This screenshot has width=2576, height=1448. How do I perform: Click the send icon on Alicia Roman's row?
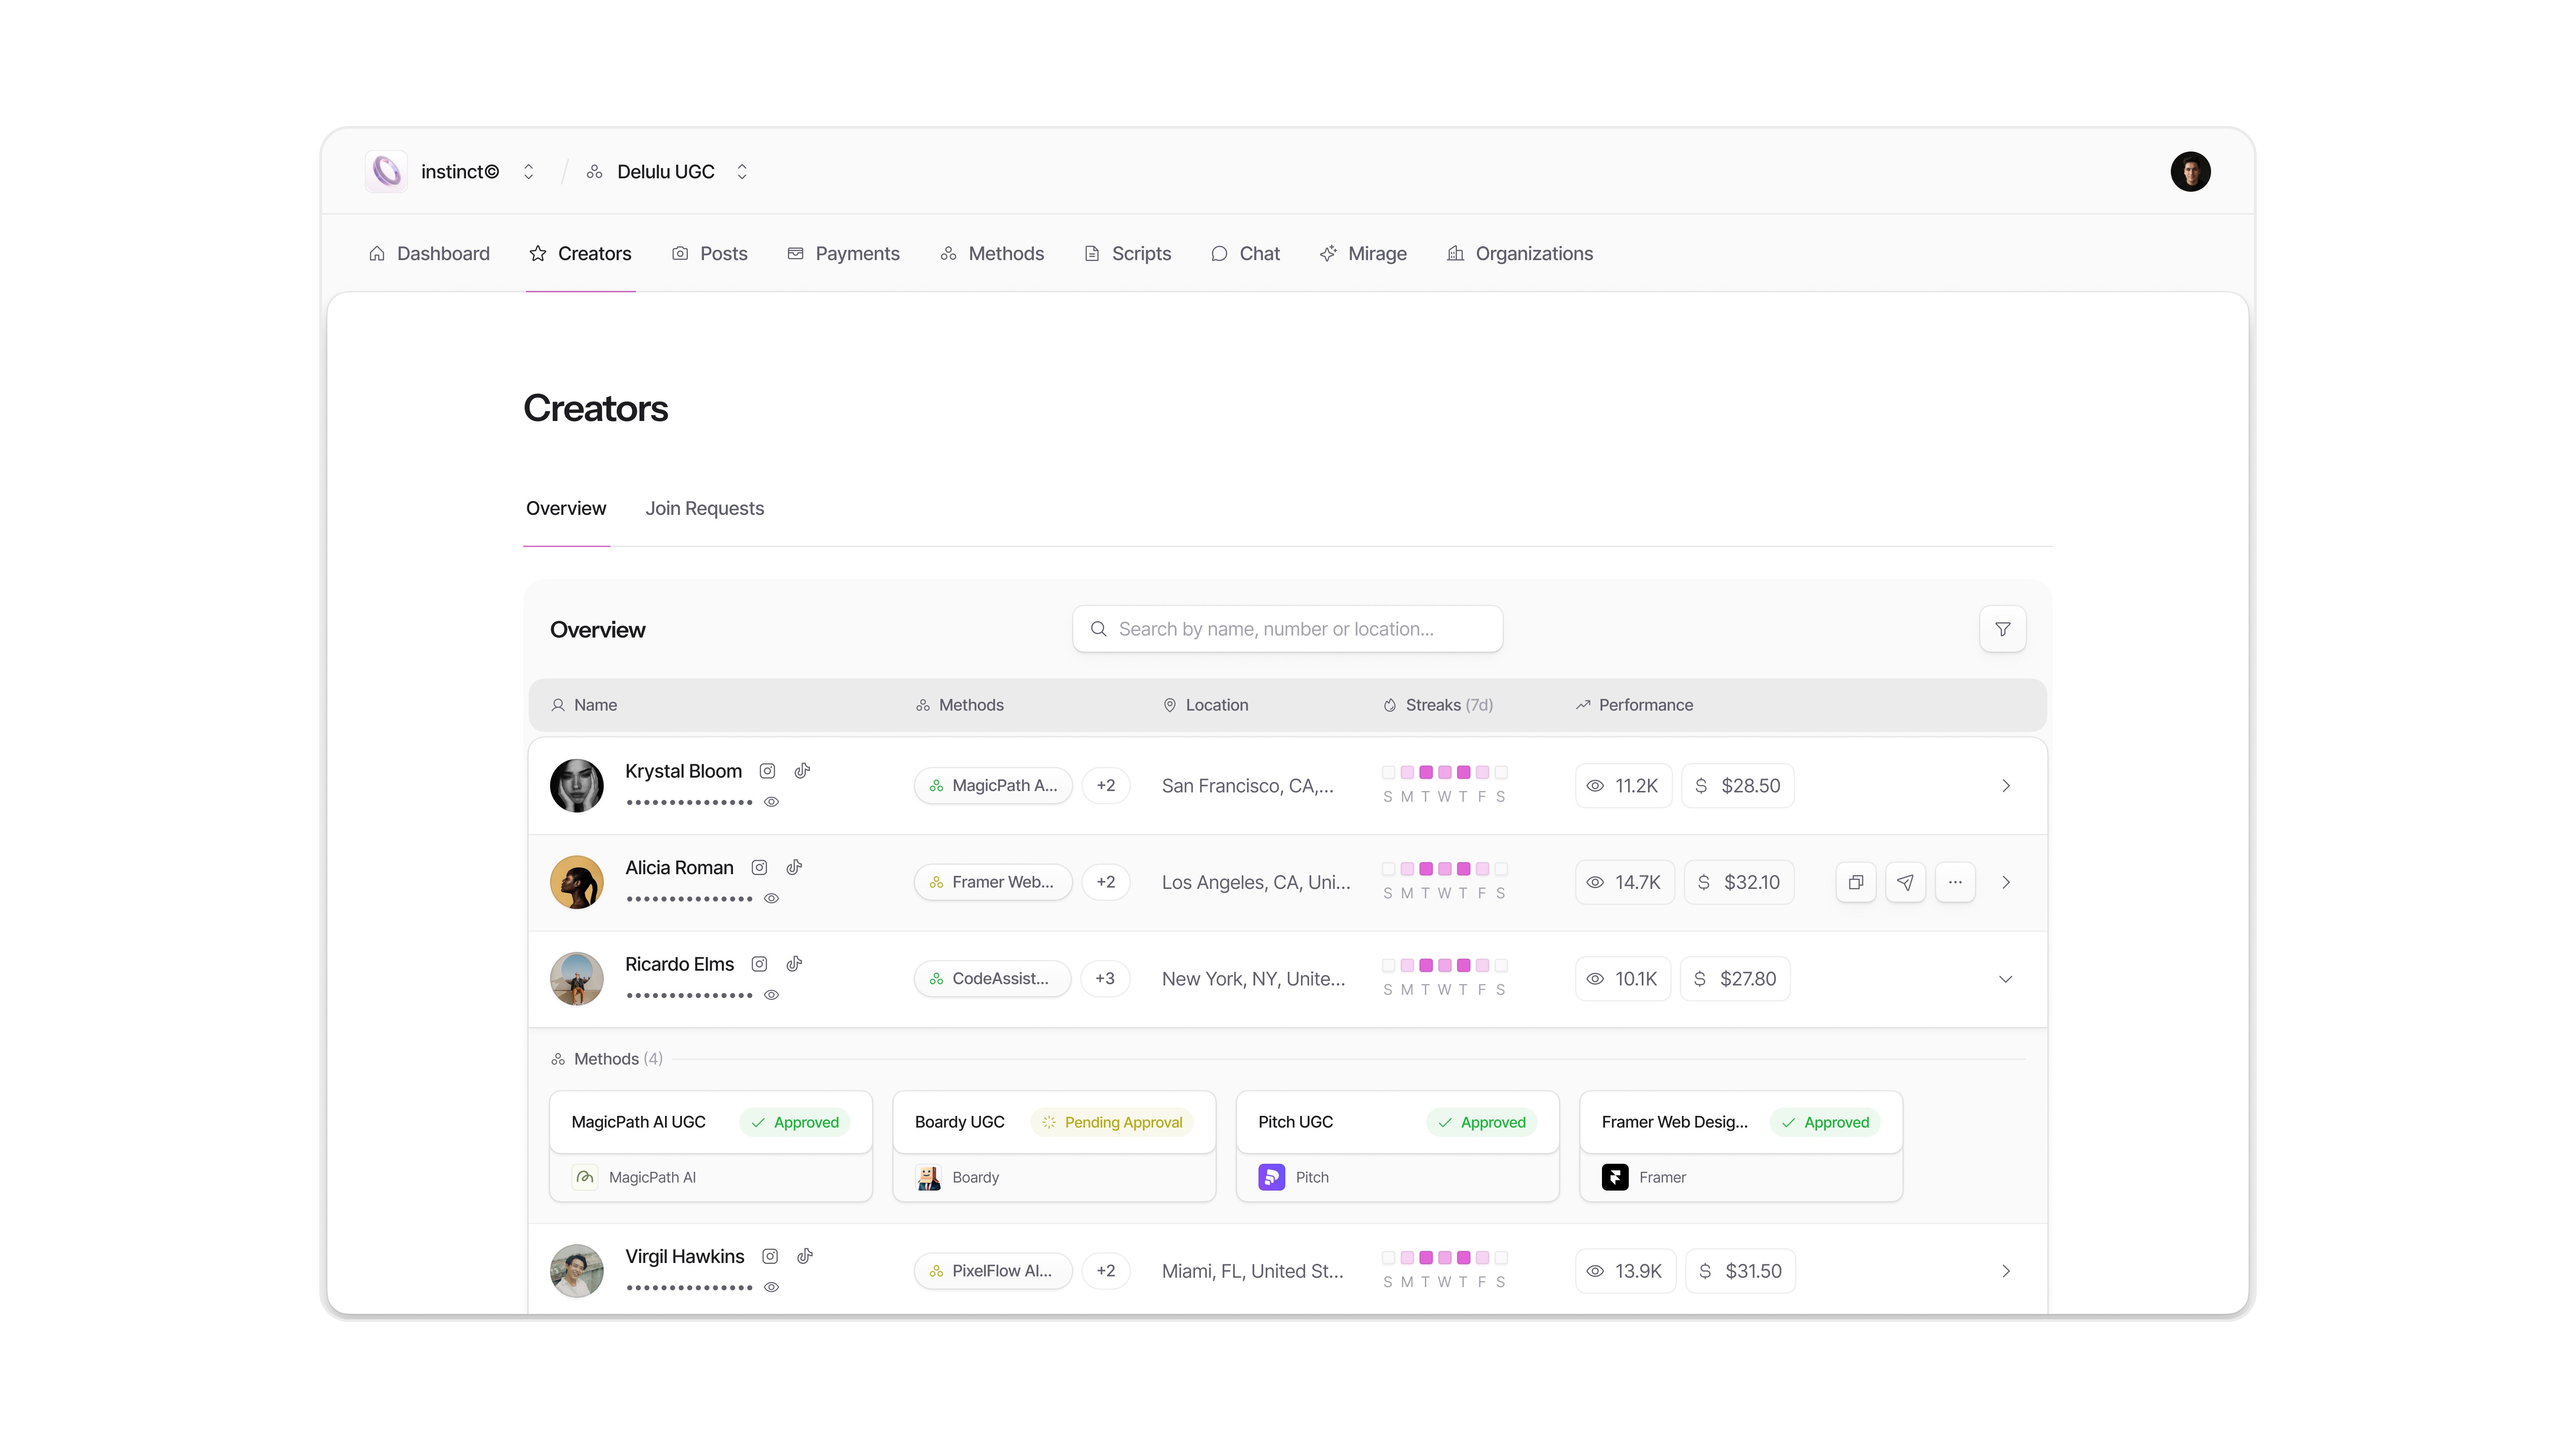1905,882
